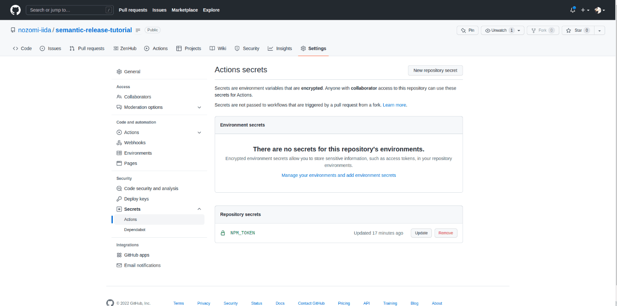Image resolution: width=617 pixels, height=306 pixels.
Task: Select Actions under Secrets
Action: [159, 219]
